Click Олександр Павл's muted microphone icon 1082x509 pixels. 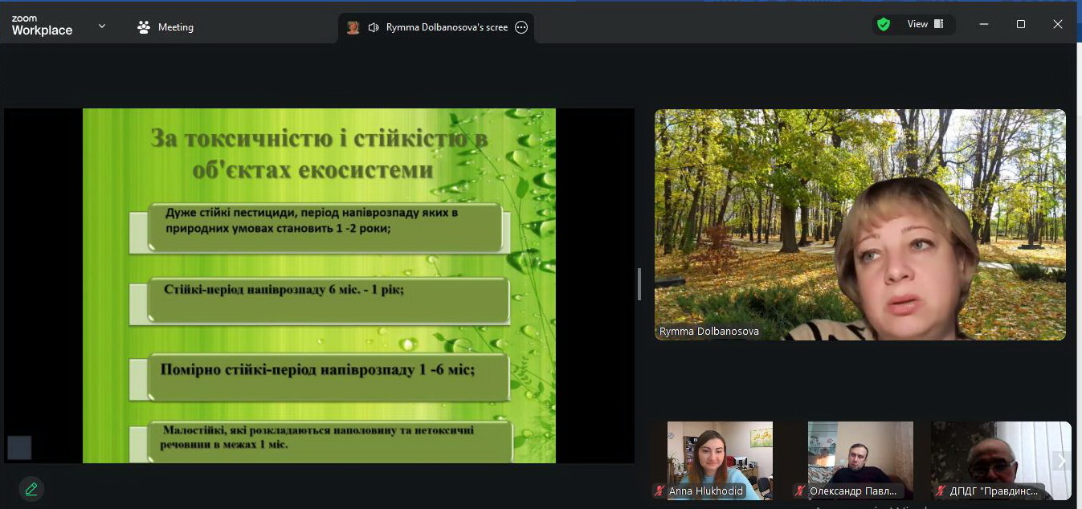pyautogui.click(x=800, y=491)
